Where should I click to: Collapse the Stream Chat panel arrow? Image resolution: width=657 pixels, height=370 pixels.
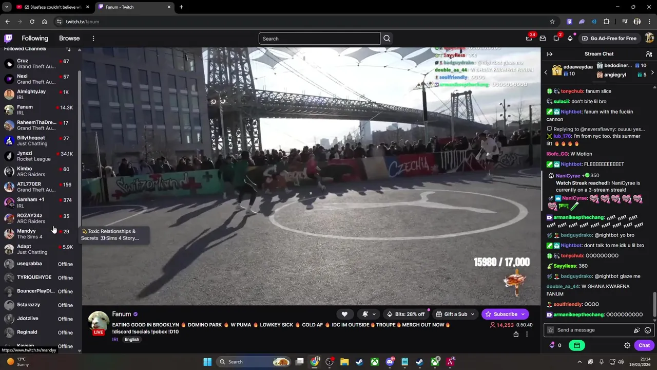pos(549,54)
